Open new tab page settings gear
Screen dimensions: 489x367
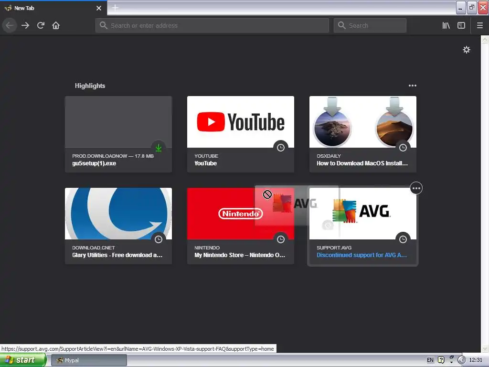(x=466, y=50)
